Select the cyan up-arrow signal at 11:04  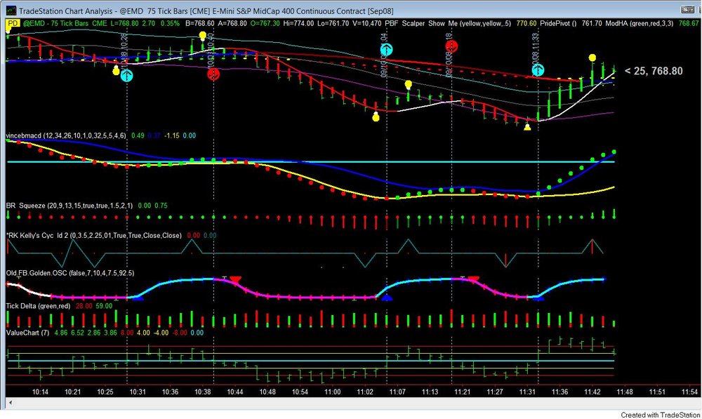point(386,50)
